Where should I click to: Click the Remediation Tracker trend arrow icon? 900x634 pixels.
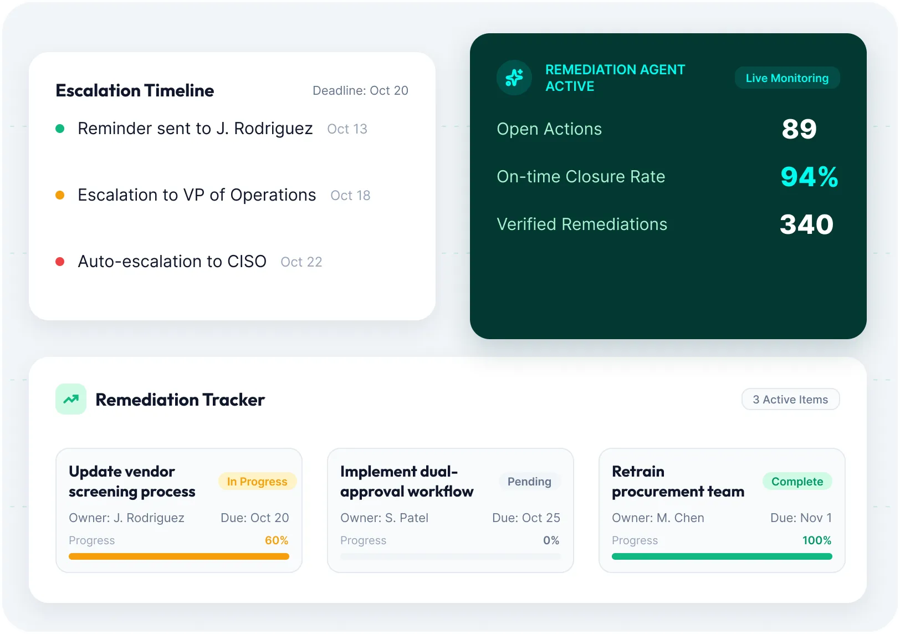tap(71, 399)
